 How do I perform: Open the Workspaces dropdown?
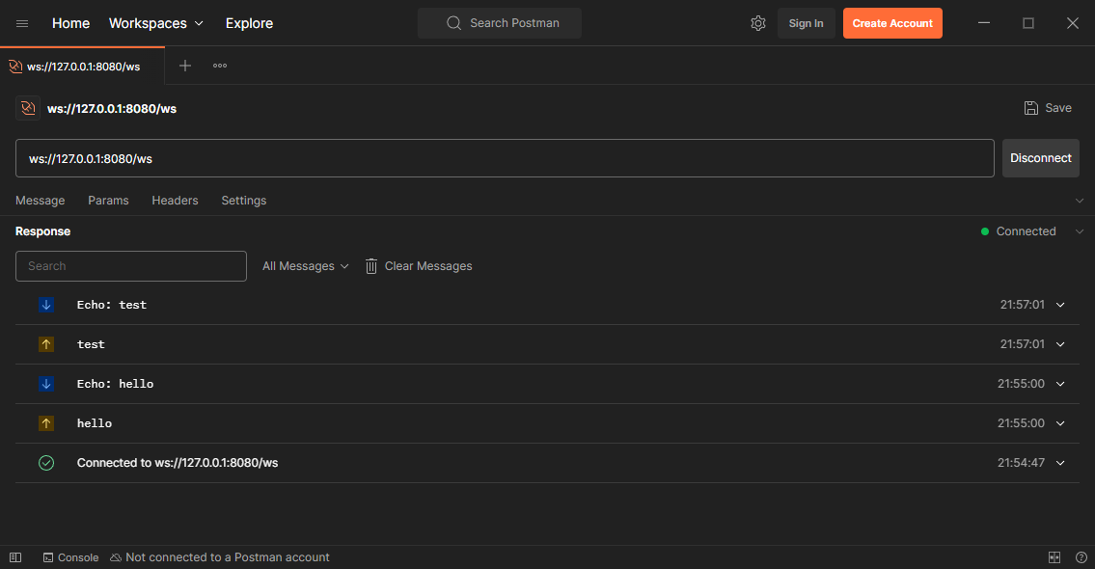[x=155, y=23]
